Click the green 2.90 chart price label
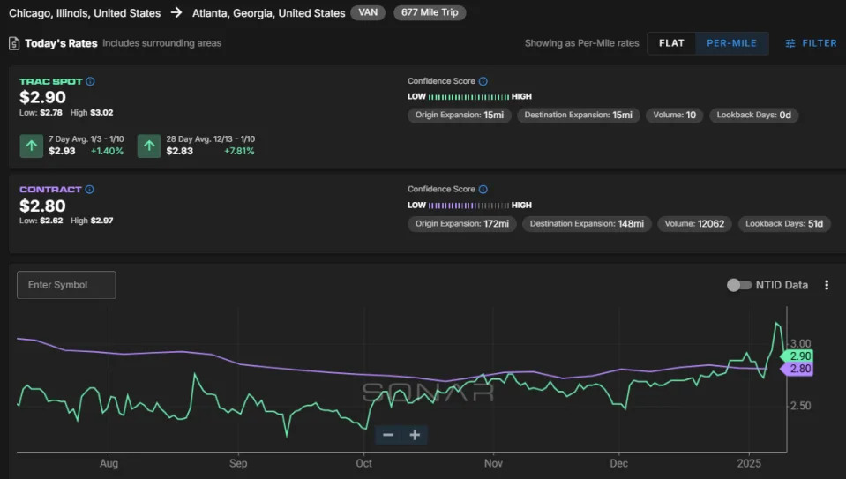The image size is (846, 479). pyautogui.click(x=797, y=356)
